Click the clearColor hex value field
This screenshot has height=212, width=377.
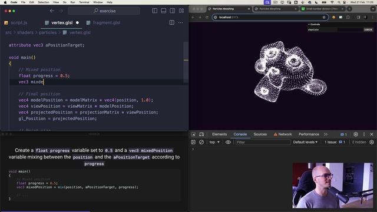click(x=368, y=29)
